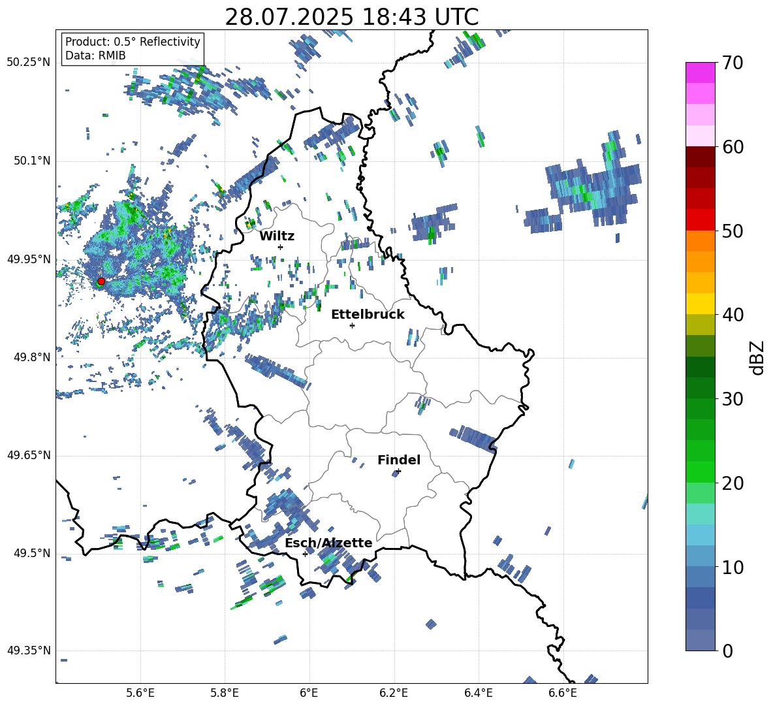The image size is (773, 706).
Task: Click the 60 value on the colorbar
Action: click(x=733, y=147)
